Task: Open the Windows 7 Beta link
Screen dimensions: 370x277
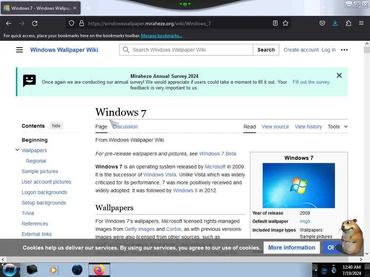Action: pos(218,154)
